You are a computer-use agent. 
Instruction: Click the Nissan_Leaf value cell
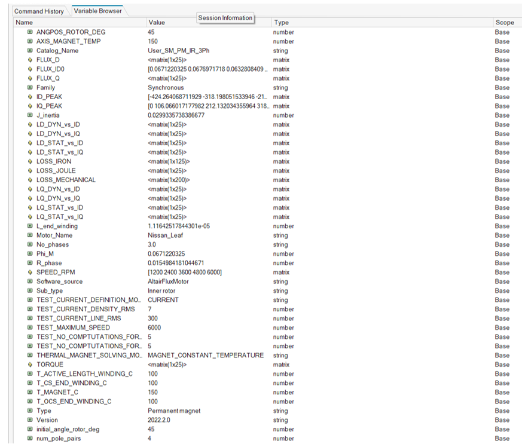pyautogui.click(x=166, y=235)
